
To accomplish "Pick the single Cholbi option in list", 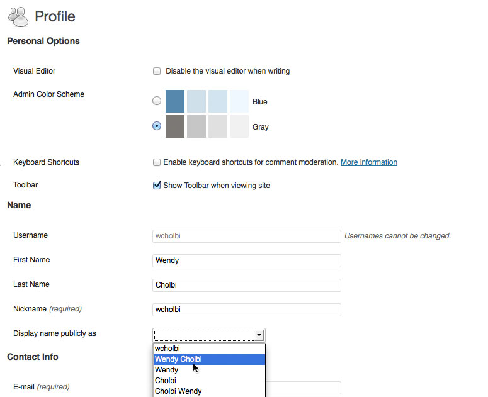I will click(209, 381).
